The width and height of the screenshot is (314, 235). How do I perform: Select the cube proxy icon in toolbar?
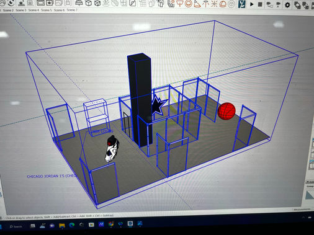coord(89,3)
